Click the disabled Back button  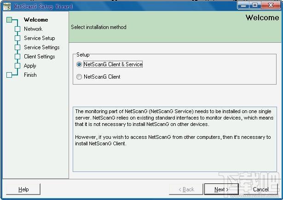(186, 189)
